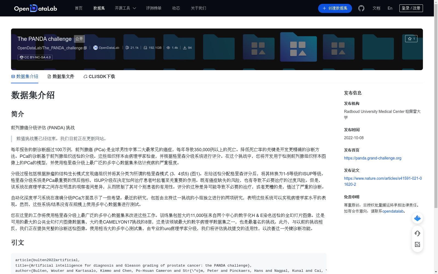Click the views eye icon (1.4k)

click(168, 48)
